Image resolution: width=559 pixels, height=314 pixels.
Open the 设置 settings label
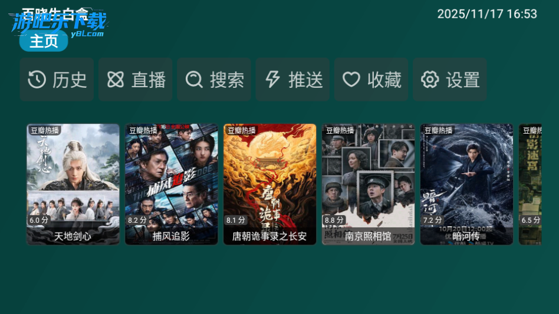(463, 80)
